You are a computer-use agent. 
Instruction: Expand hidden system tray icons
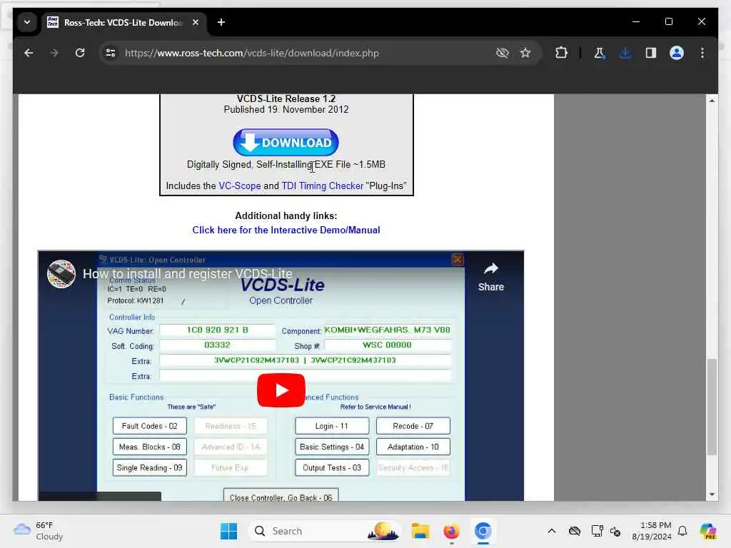tap(552, 531)
